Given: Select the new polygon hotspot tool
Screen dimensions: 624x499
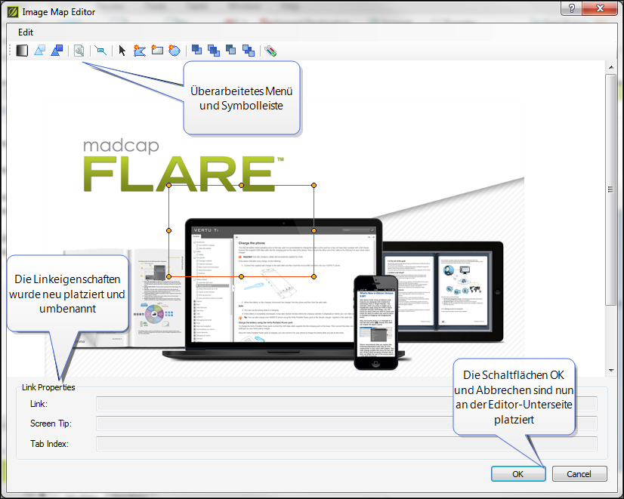Looking at the screenshot, I should (140, 51).
